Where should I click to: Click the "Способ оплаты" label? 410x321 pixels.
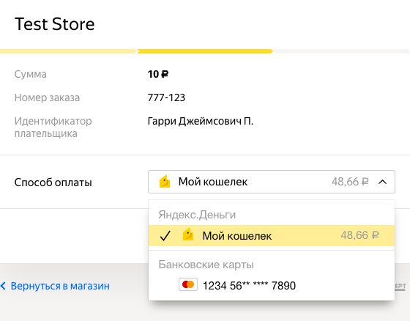(x=53, y=182)
